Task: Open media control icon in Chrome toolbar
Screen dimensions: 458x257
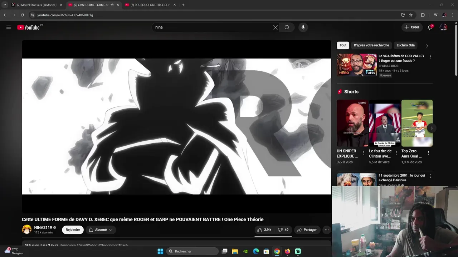Action: (435, 15)
